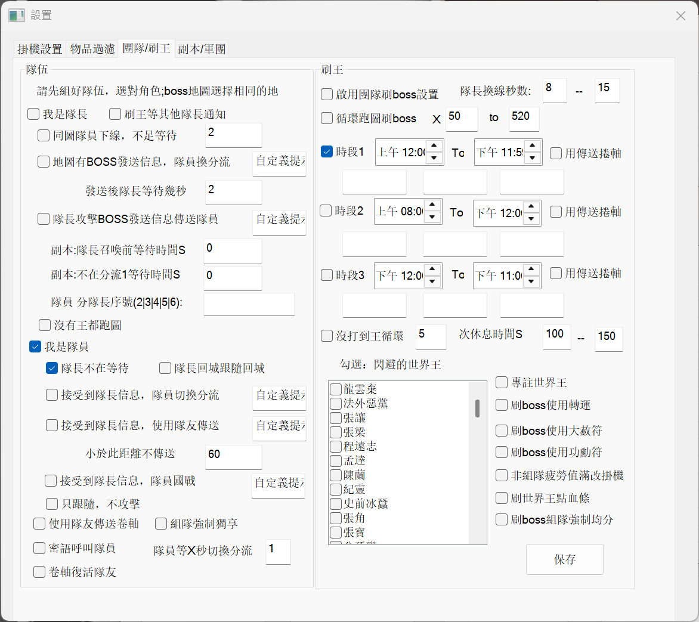Increase 時段1 end time with up arrow
Image resolution: width=699 pixels, height=622 pixels.
point(532,146)
